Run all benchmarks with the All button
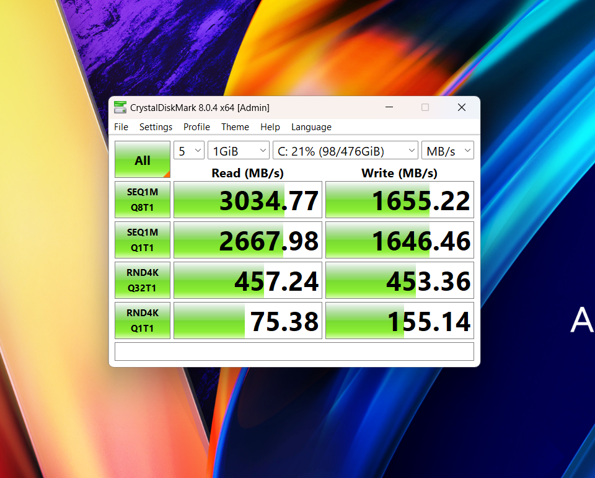This screenshot has height=478, width=595. 143,159
